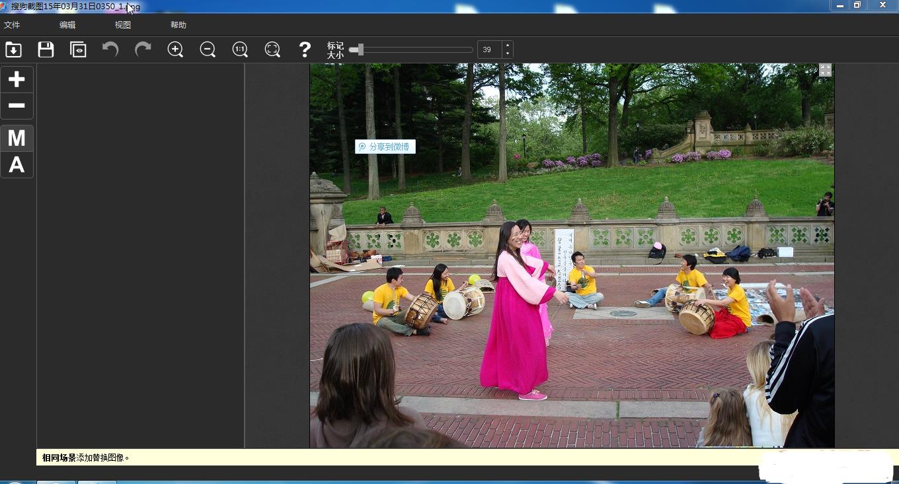Fit image to window with magnifier icon
The width and height of the screenshot is (899, 484).
[272, 50]
